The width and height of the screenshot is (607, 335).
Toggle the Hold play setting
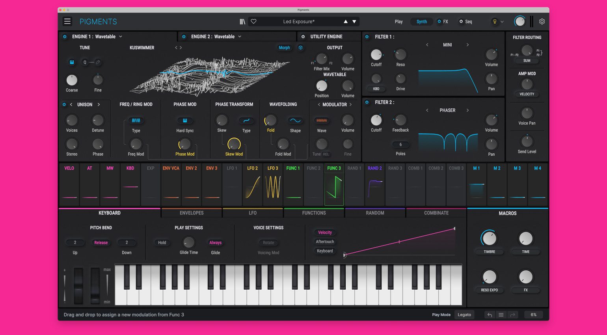(x=162, y=243)
